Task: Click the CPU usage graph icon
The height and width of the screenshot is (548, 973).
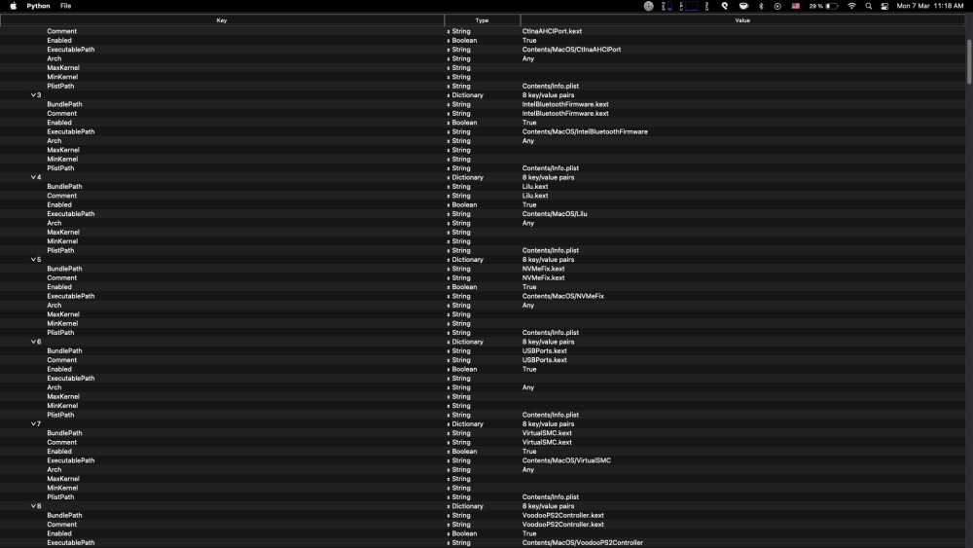Action: [689, 6]
